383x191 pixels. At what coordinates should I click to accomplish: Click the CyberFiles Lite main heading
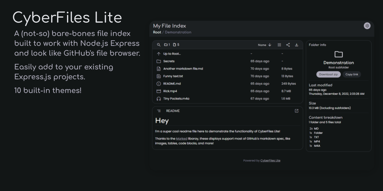67,17
